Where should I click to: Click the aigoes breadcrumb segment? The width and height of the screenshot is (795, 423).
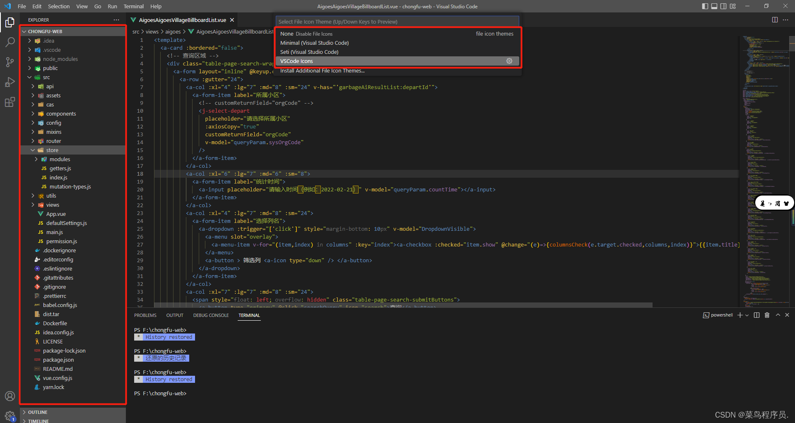(173, 31)
